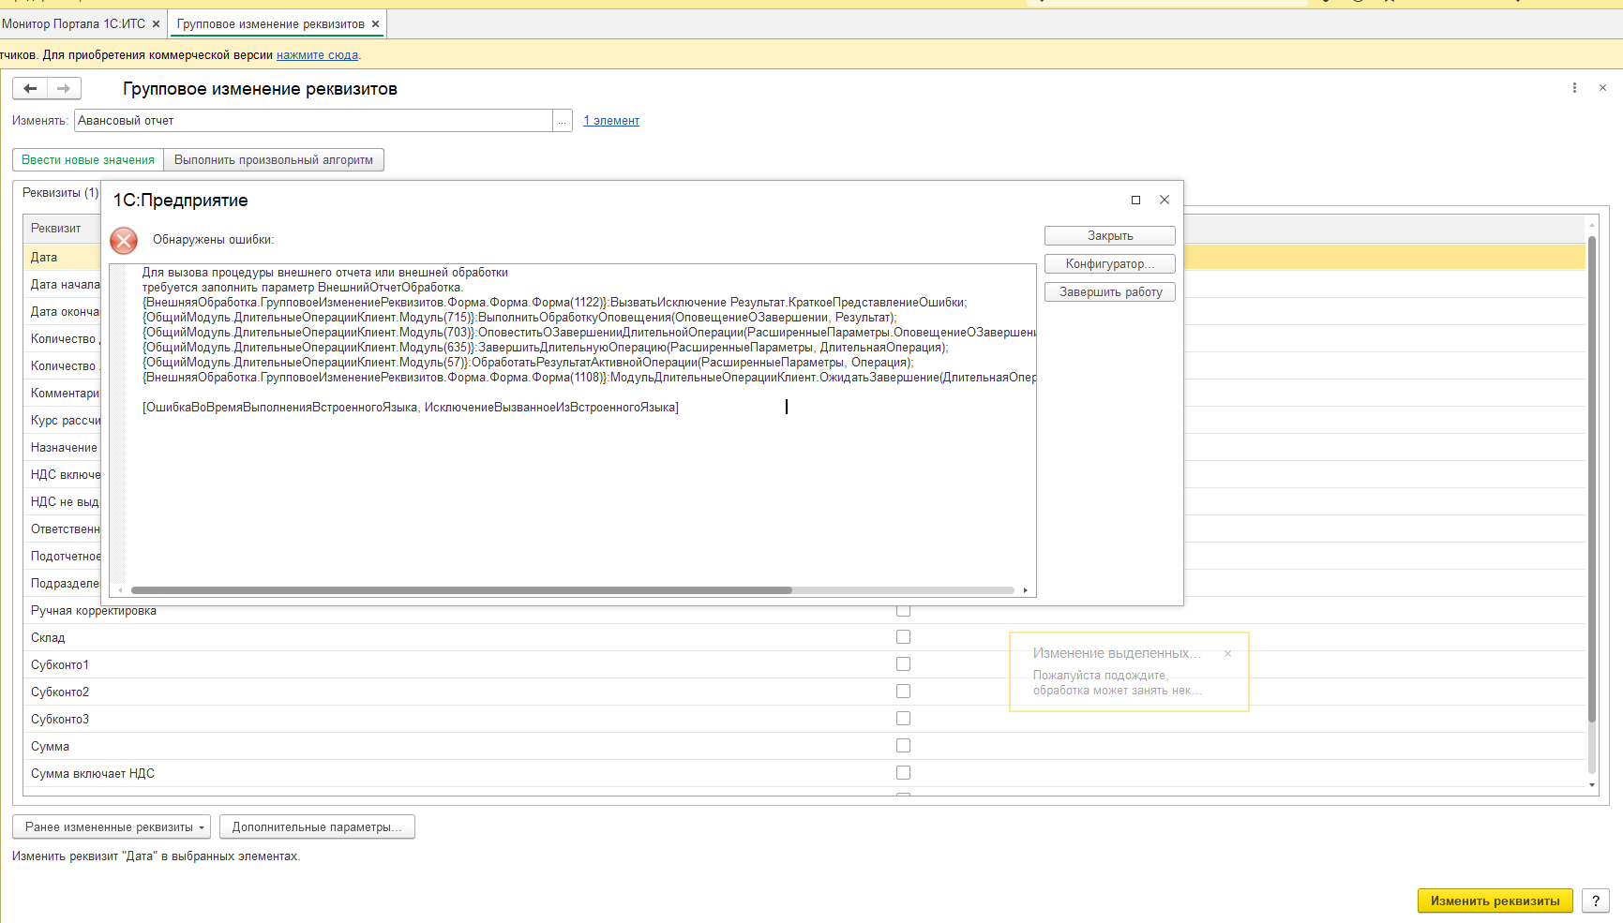Click the Авансовый отчет input field

[x=314, y=121]
